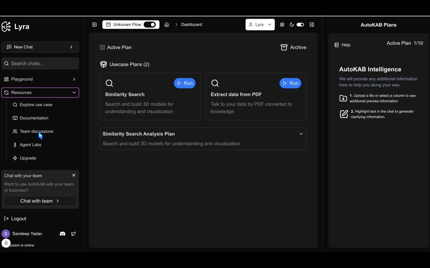
Task: Click the Sandeep Yadav user avatar
Action: [6, 234]
